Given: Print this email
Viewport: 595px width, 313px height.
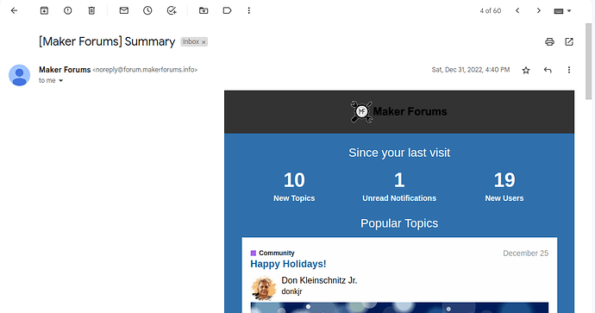Looking at the screenshot, I should [x=549, y=41].
